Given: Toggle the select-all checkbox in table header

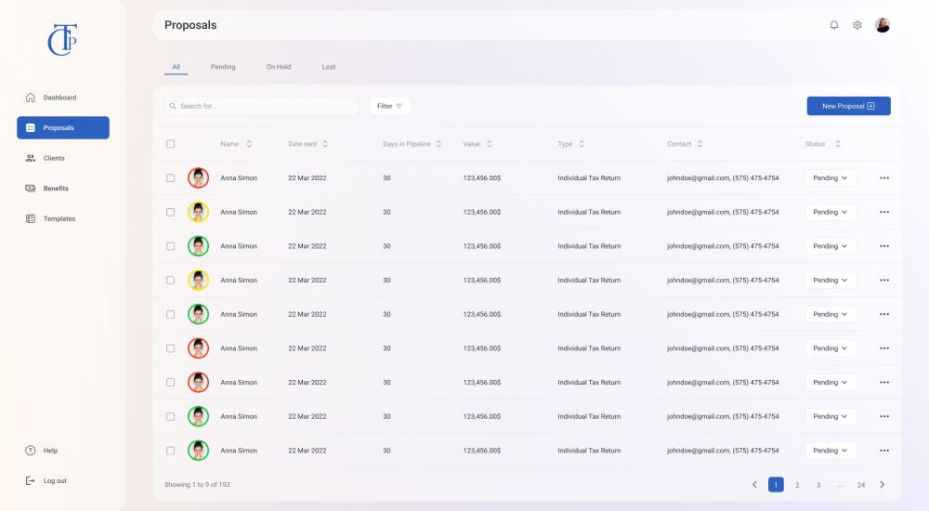Looking at the screenshot, I should (x=170, y=144).
